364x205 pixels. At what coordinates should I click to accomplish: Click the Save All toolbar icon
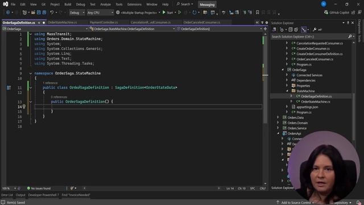tap(44, 13)
